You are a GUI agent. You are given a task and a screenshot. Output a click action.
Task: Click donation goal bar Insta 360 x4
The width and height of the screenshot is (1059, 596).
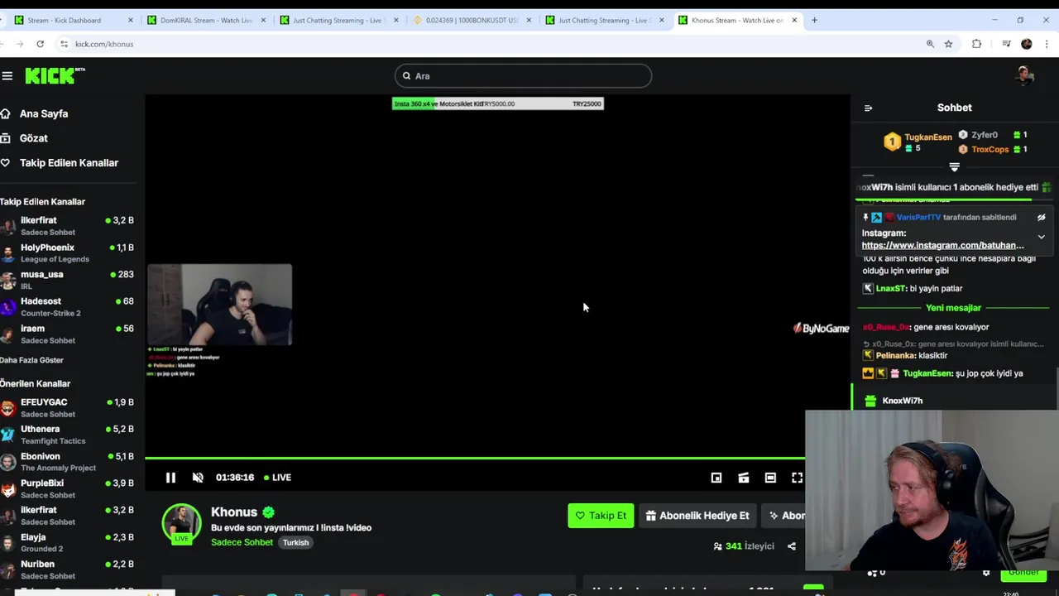click(x=497, y=103)
